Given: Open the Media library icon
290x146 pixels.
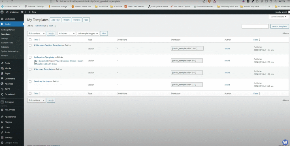Looking at the screenshot, I should pyautogui.click(x=2, y=68).
